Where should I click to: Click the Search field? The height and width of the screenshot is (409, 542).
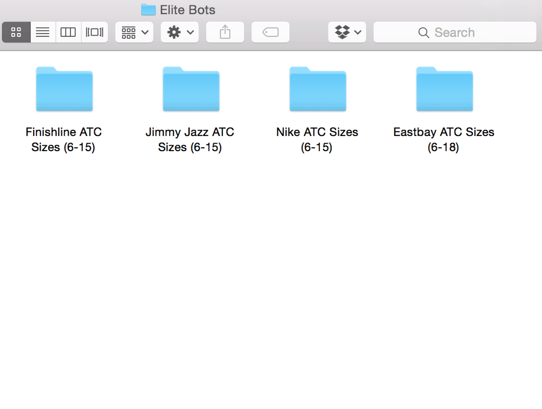tap(455, 32)
